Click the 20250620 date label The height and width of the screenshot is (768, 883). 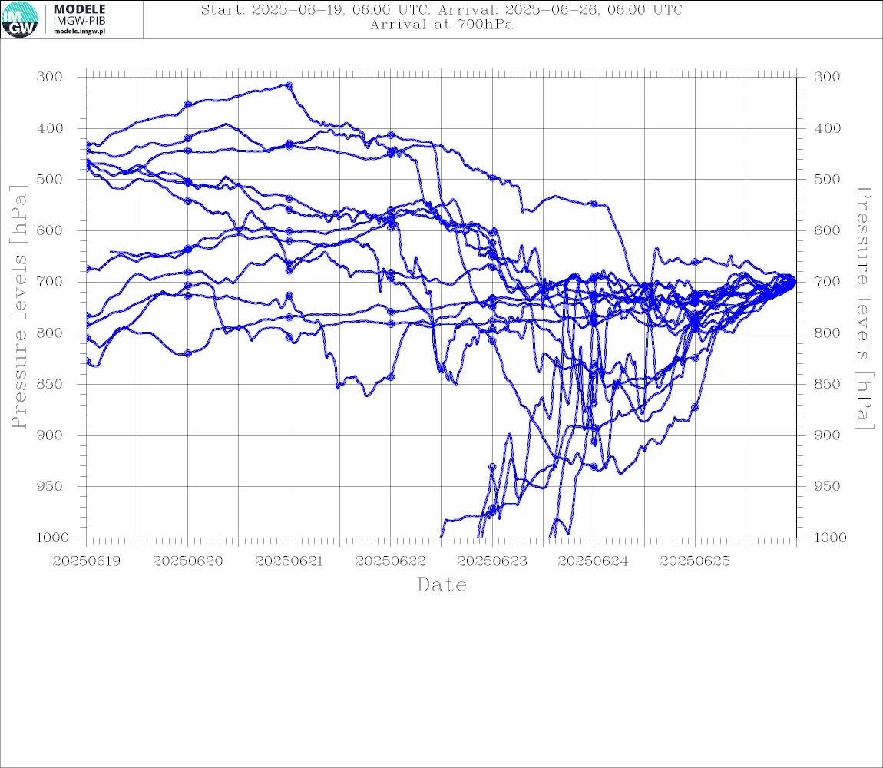click(x=187, y=561)
